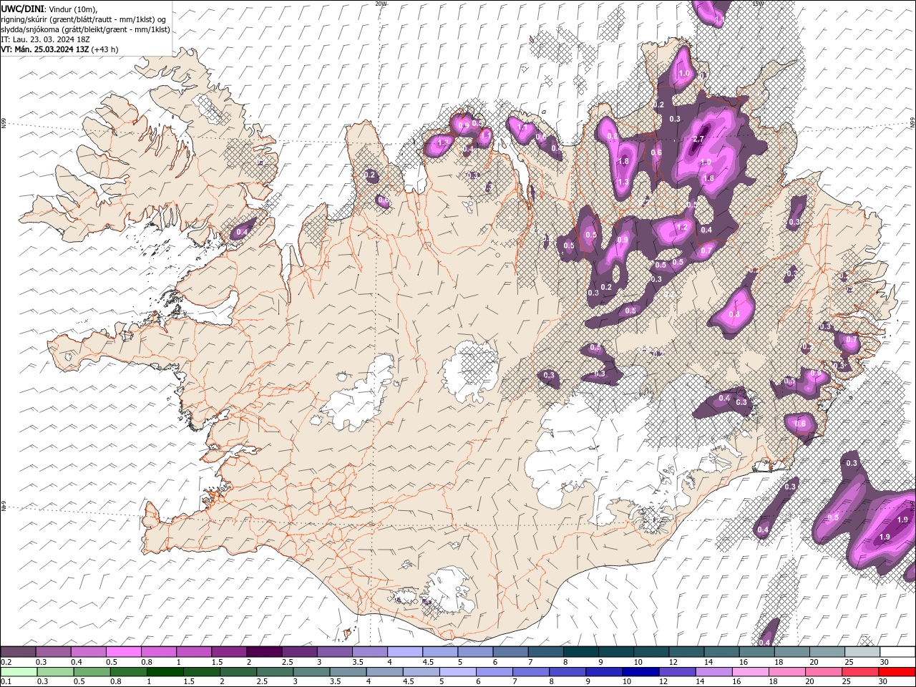916x687 pixels.
Task: Click the 'VT: Mán. 25.03.2024 13Z' valid time
Action: coord(44,49)
